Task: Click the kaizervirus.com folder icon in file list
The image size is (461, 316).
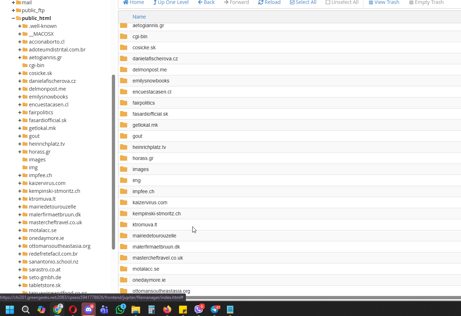Action: click(x=124, y=202)
